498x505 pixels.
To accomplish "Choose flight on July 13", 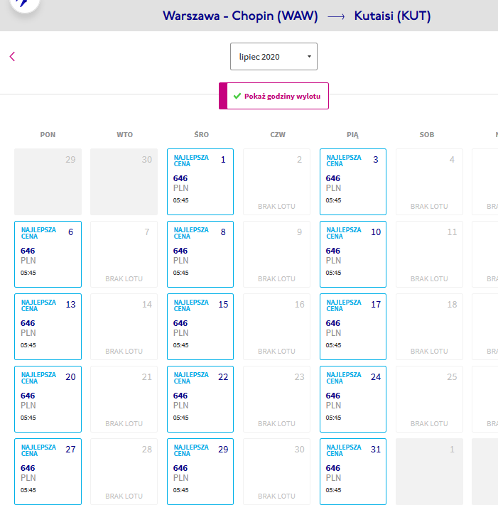I will point(48,327).
